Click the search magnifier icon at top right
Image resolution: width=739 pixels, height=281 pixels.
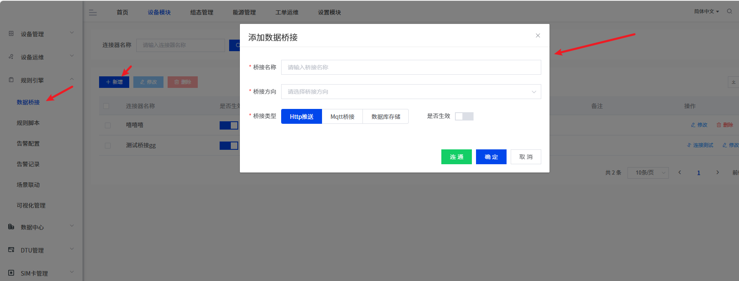click(730, 12)
